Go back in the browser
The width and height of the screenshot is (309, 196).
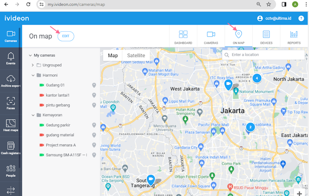pos(6,4)
